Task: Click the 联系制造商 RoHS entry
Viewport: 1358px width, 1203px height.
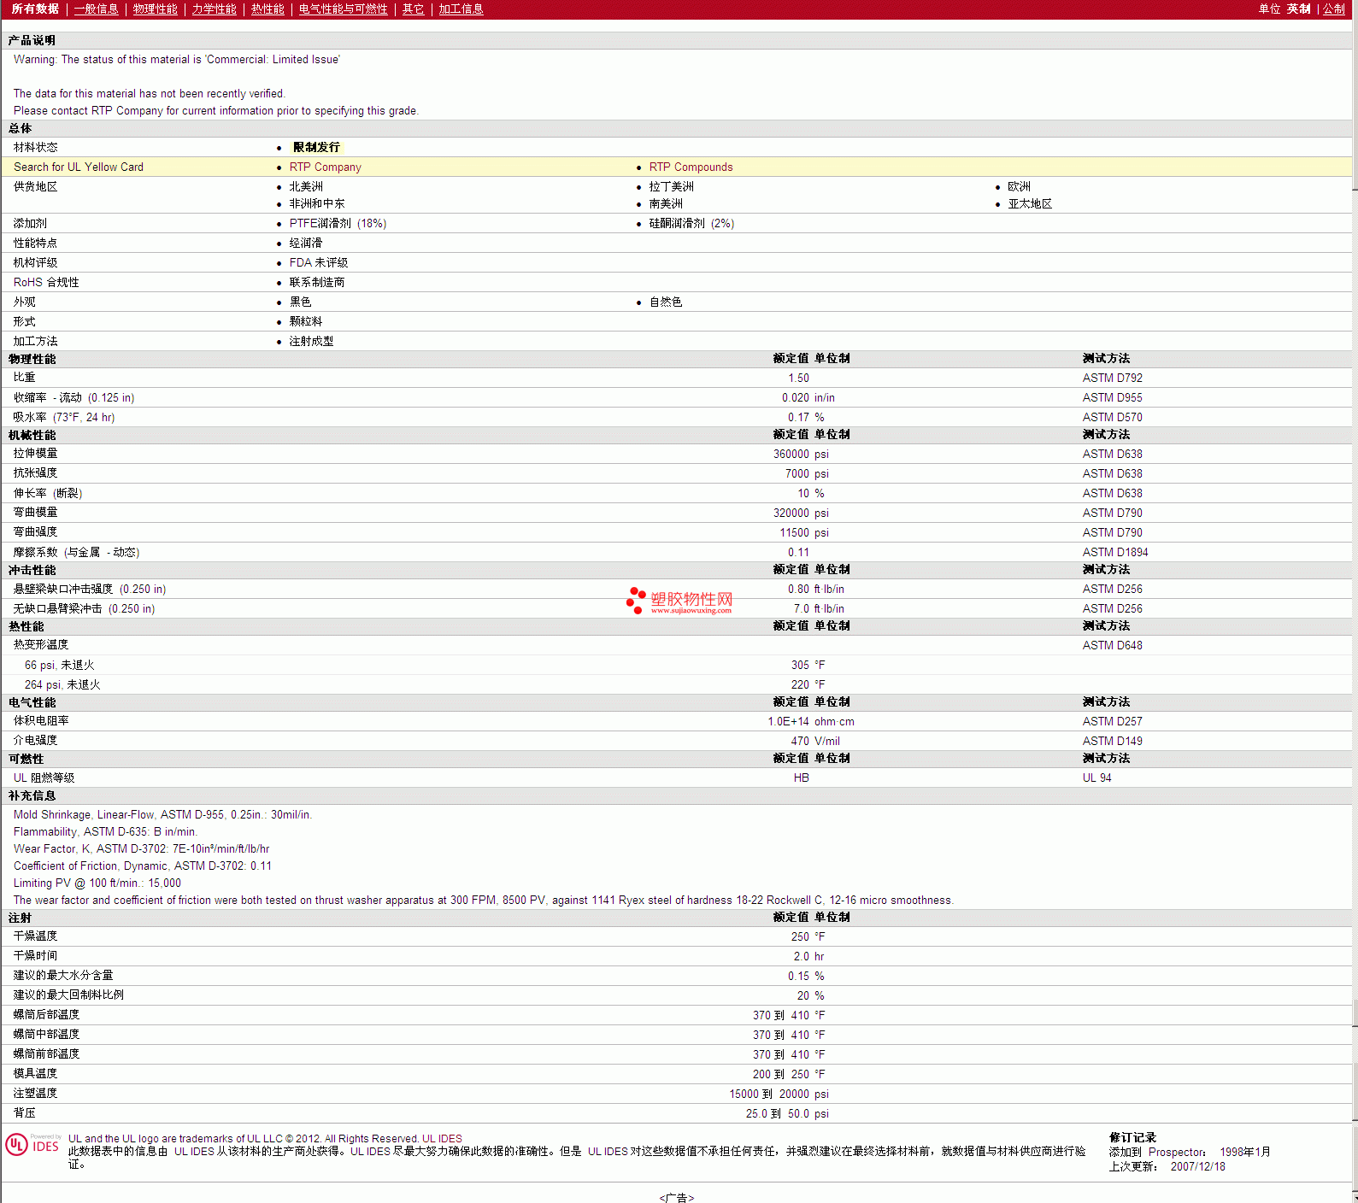Action: pos(317,283)
